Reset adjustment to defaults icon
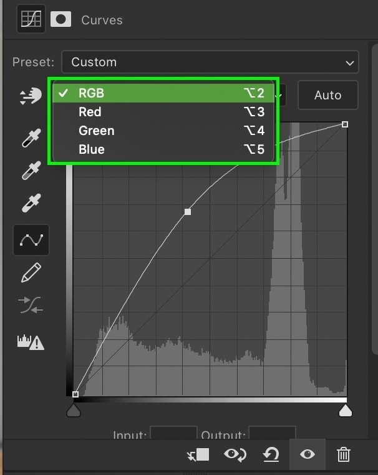Screen dimensions: 378x475 (271, 455)
